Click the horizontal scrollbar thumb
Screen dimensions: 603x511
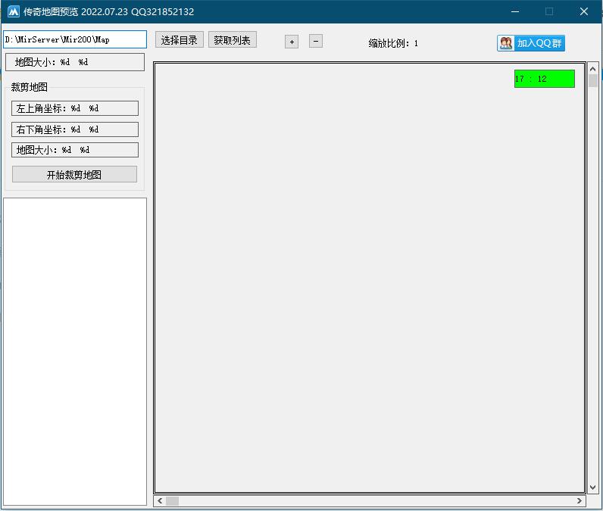pos(173,500)
